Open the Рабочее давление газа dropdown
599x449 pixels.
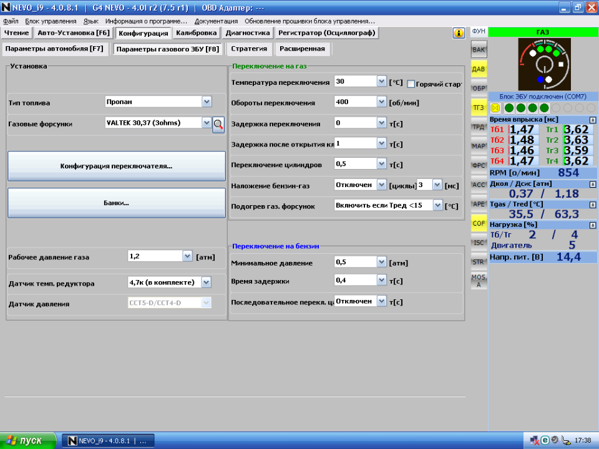coord(187,256)
